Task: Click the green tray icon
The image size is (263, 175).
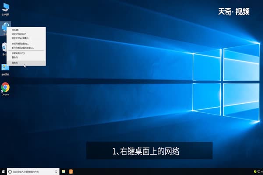Action: click(x=255, y=171)
